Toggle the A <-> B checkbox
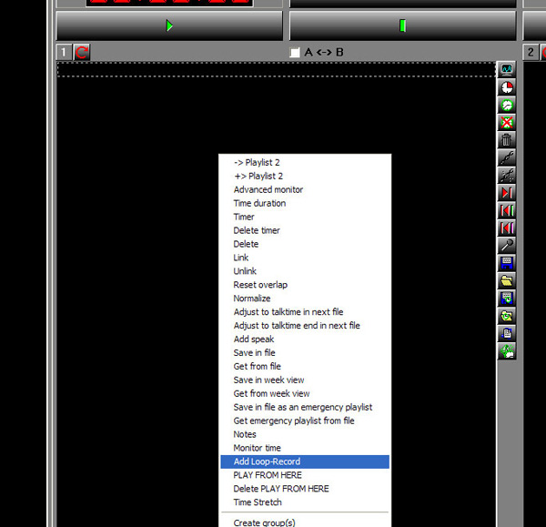 (x=295, y=53)
